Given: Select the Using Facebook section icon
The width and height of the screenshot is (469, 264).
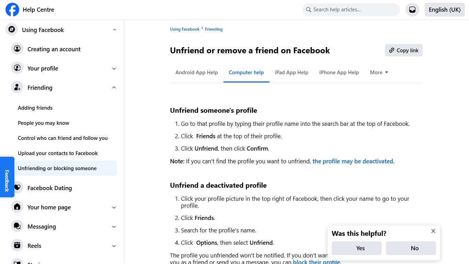Looking at the screenshot, I should pos(11,30).
